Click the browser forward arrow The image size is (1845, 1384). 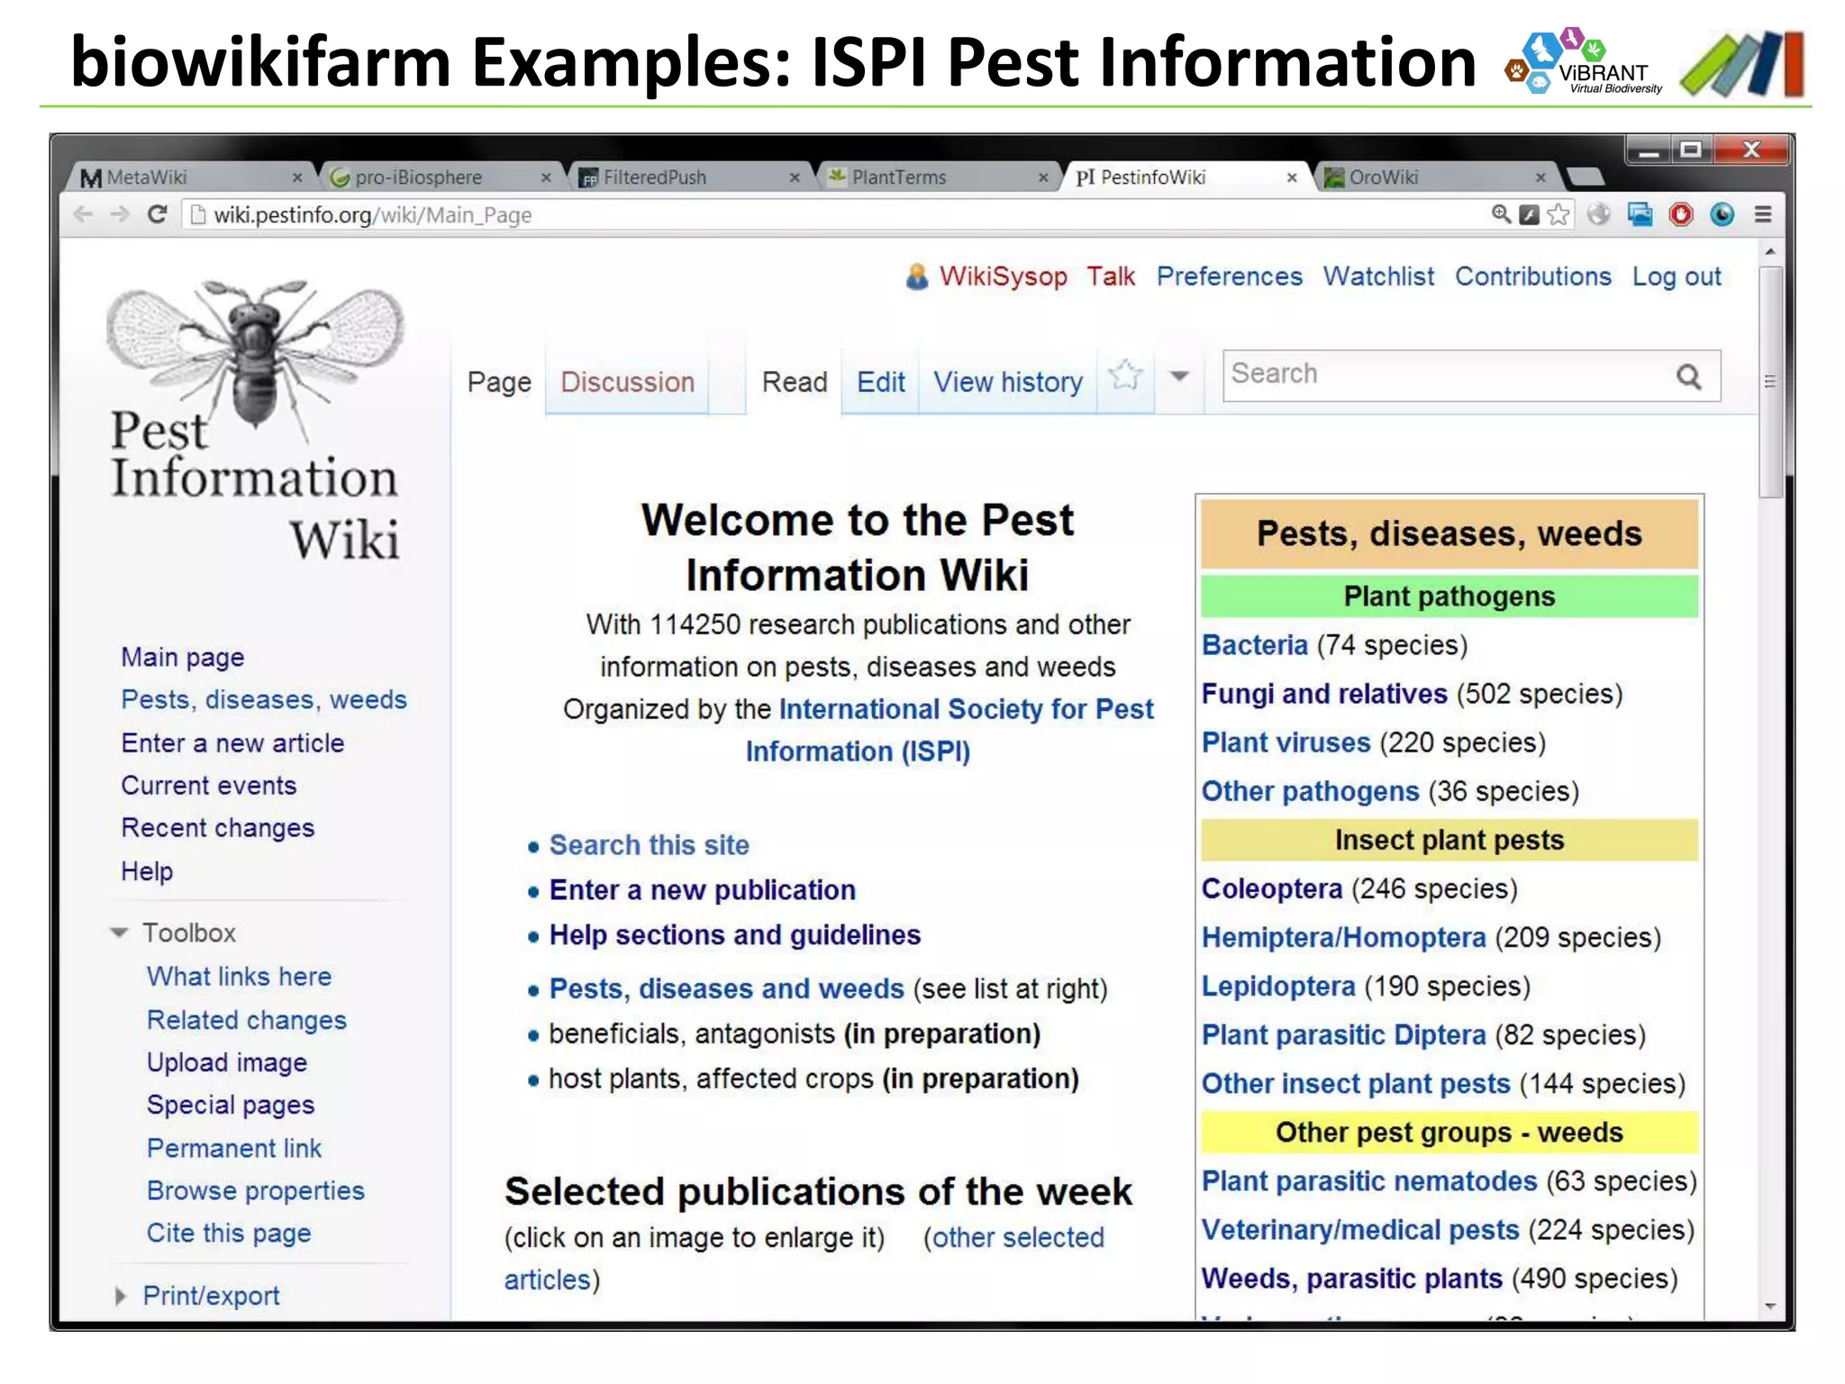pos(119,214)
